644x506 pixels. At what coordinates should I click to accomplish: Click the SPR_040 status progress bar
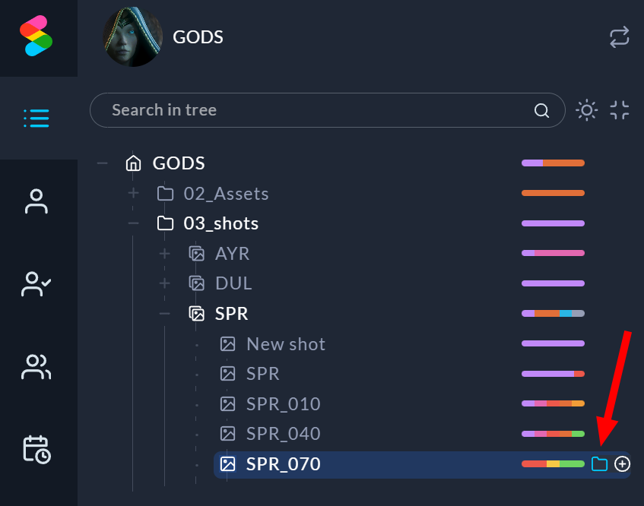(x=553, y=434)
